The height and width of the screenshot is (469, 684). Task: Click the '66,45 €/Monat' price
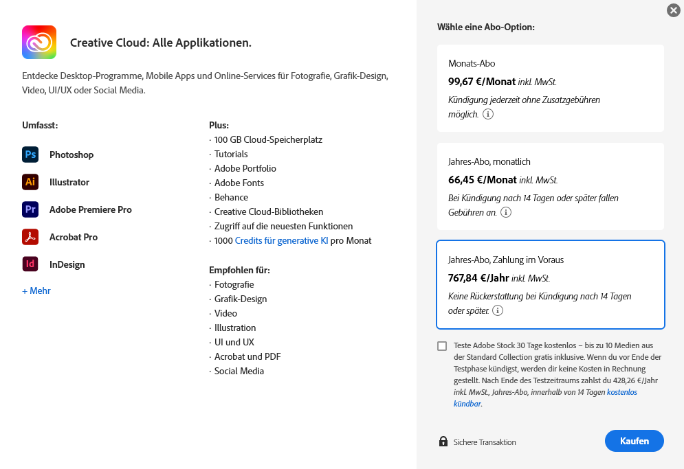pos(483,180)
